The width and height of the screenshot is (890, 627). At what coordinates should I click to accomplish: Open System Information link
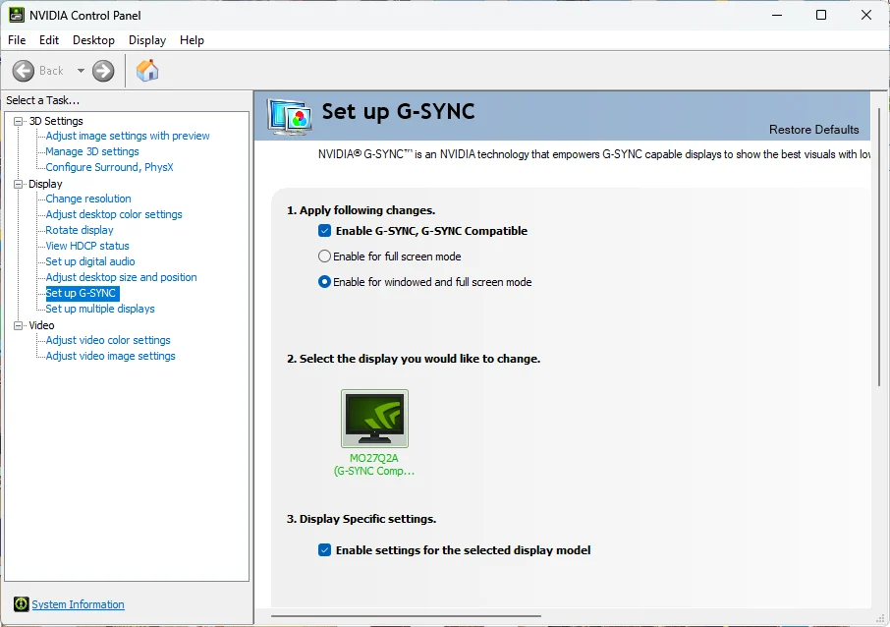point(78,604)
